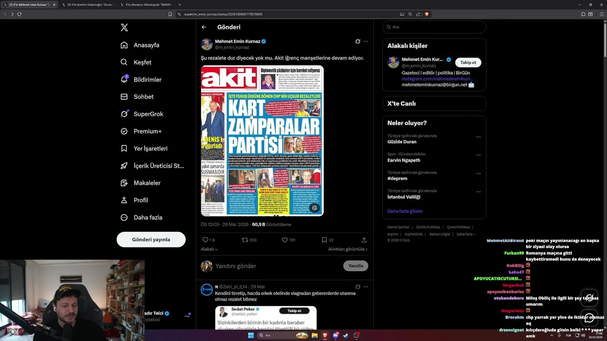Open Anasayfa home page
This screenshot has height=341, width=607.
click(140, 45)
